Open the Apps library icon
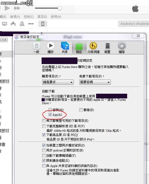The image size is (149, 184). tap(13, 24)
